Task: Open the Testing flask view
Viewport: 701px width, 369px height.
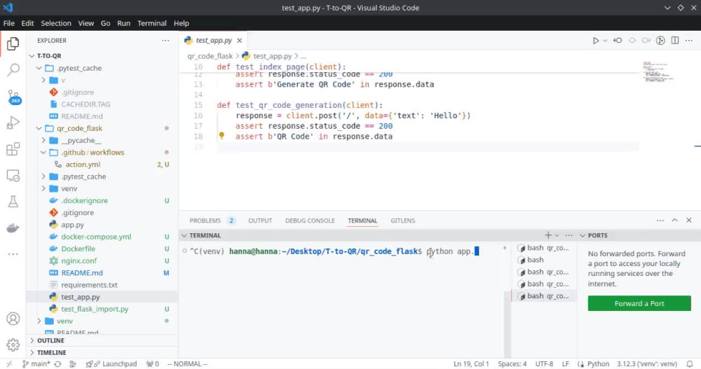Action: coord(13,202)
